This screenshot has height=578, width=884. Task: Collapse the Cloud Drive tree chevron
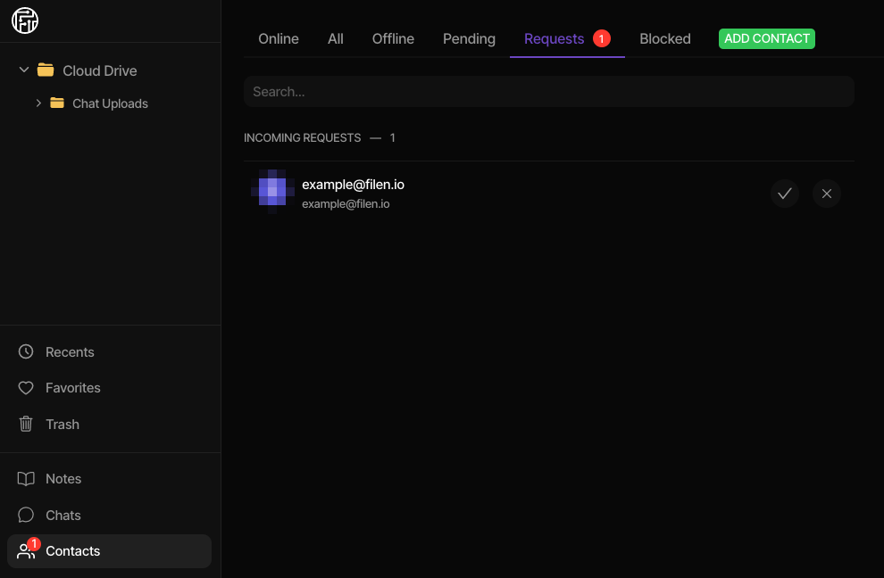pos(24,70)
